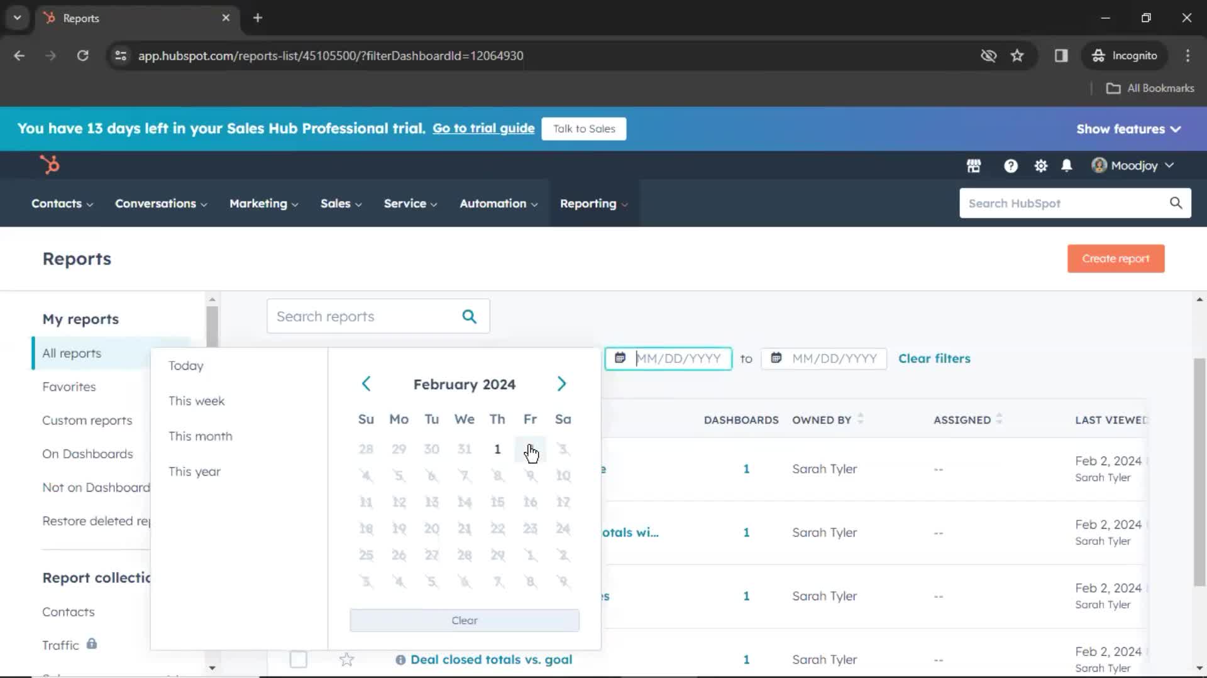Click the 'Clear filters' link
Image resolution: width=1207 pixels, height=678 pixels.
click(x=934, y=358)
